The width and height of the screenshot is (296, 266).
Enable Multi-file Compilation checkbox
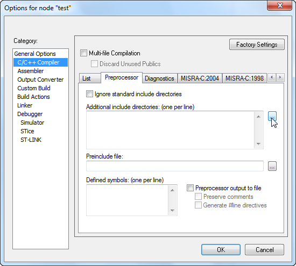(83, 53)
